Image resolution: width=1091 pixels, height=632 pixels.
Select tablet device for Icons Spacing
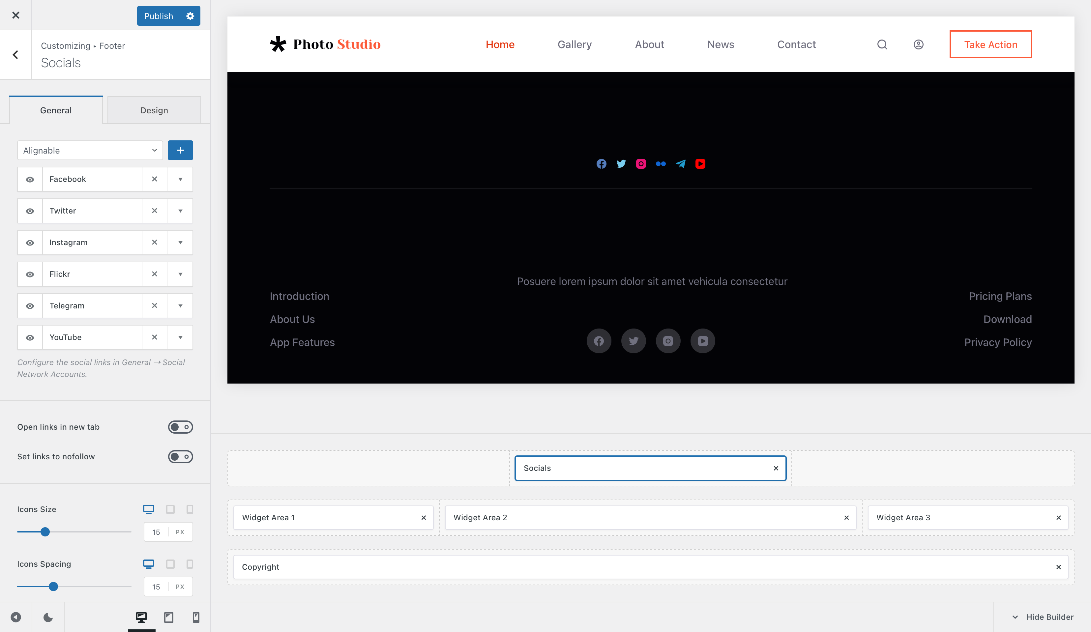[x=170, y=563]
